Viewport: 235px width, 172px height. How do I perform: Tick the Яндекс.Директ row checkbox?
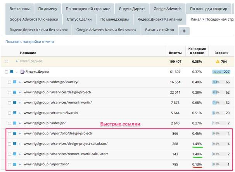tap(7, 72)
